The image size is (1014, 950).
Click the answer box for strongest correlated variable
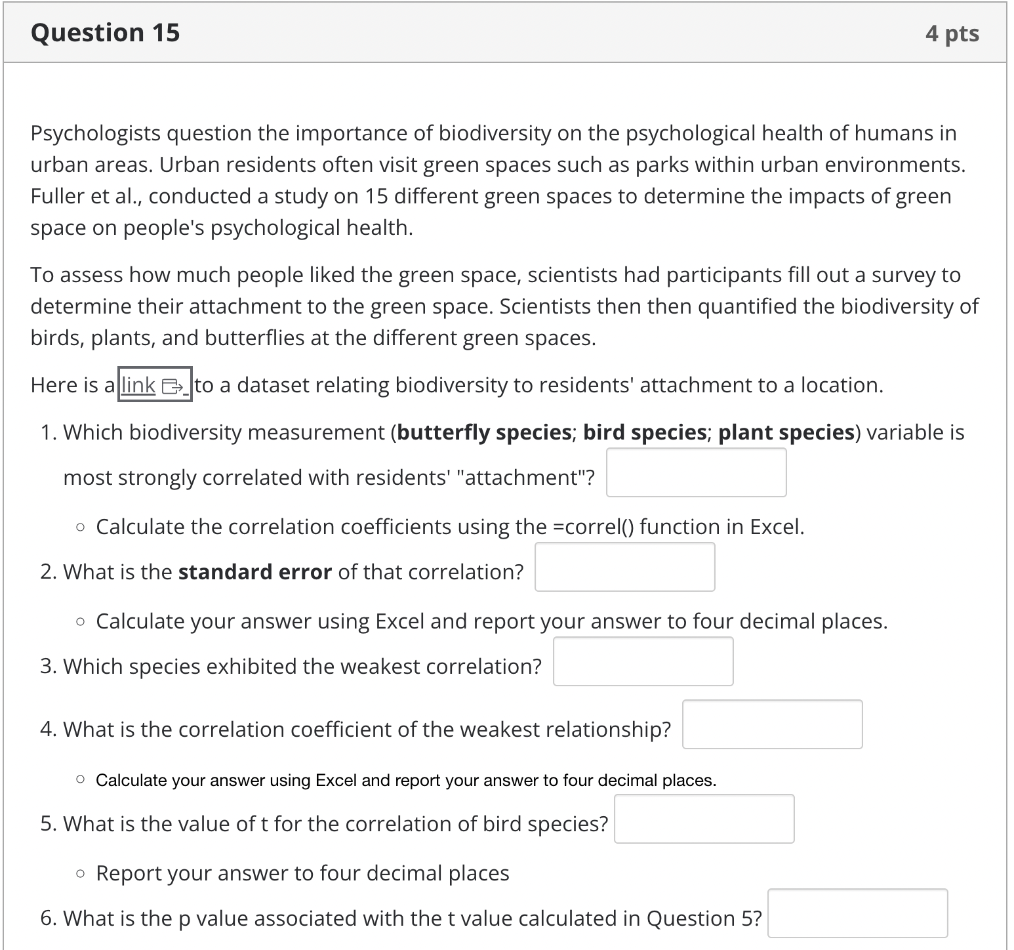697,472
